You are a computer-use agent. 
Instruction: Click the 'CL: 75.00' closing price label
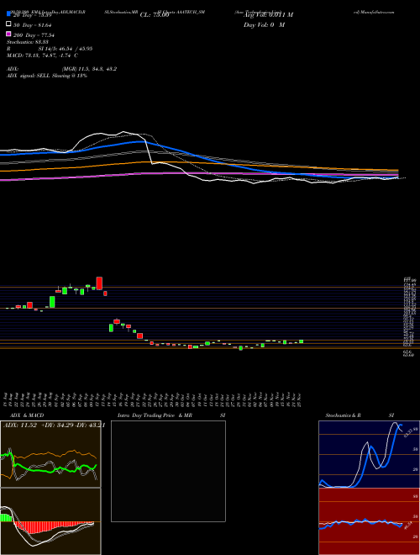[x=155, y=15]
